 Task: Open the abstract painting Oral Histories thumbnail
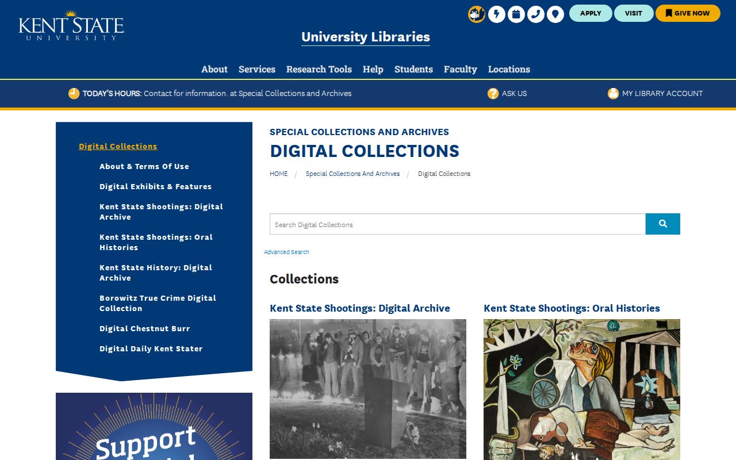pos(582,389)
